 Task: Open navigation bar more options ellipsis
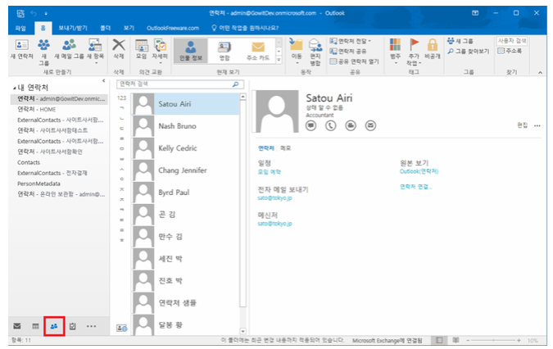pyautogui.click(x=91, y=325)
